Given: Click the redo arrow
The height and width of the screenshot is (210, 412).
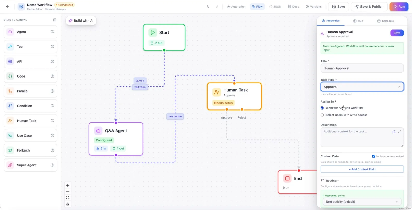Looking at the screenshot, I should (x=217, y=7).
